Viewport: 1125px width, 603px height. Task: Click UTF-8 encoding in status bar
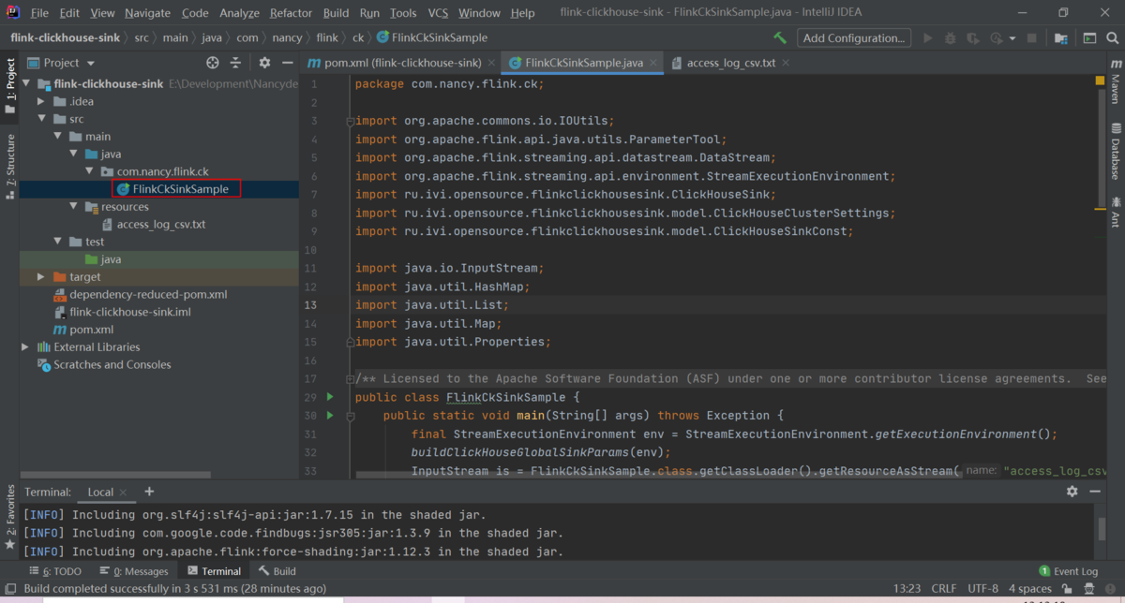coord(982,589)
